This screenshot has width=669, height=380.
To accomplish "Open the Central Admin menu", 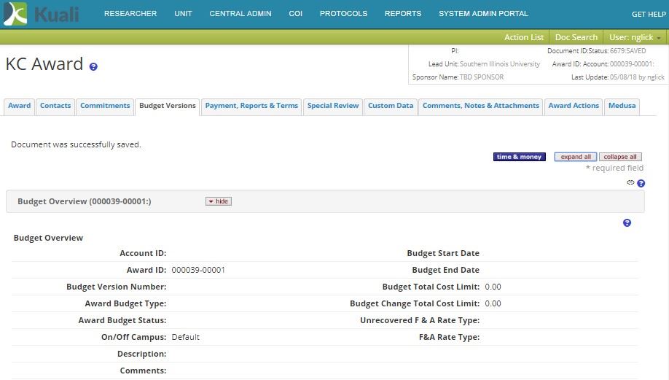I will 240,14.
